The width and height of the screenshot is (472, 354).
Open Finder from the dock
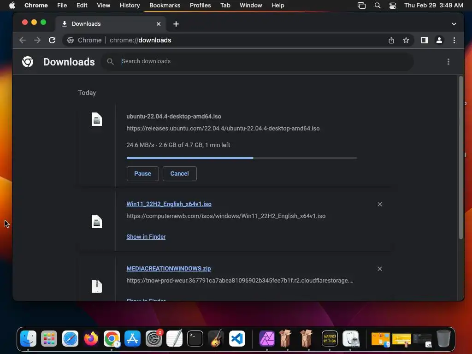(28, 339)
